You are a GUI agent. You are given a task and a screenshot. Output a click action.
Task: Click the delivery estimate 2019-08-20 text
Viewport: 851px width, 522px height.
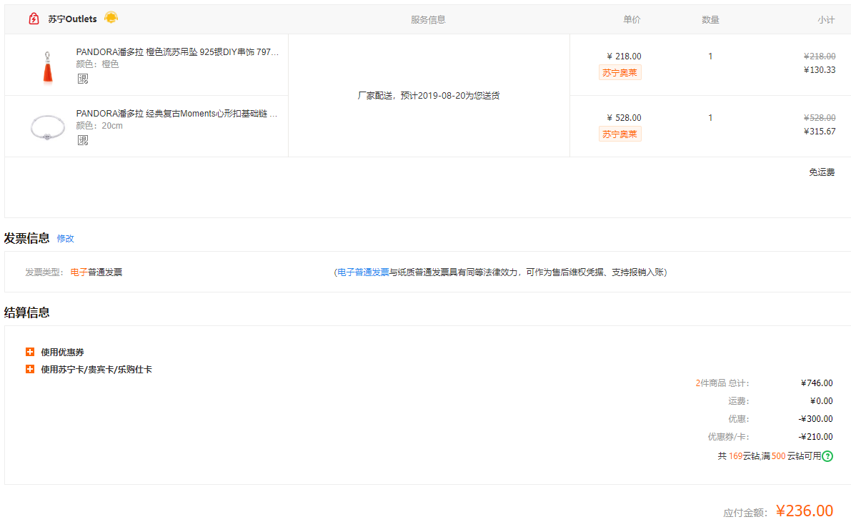click(428, 96)
